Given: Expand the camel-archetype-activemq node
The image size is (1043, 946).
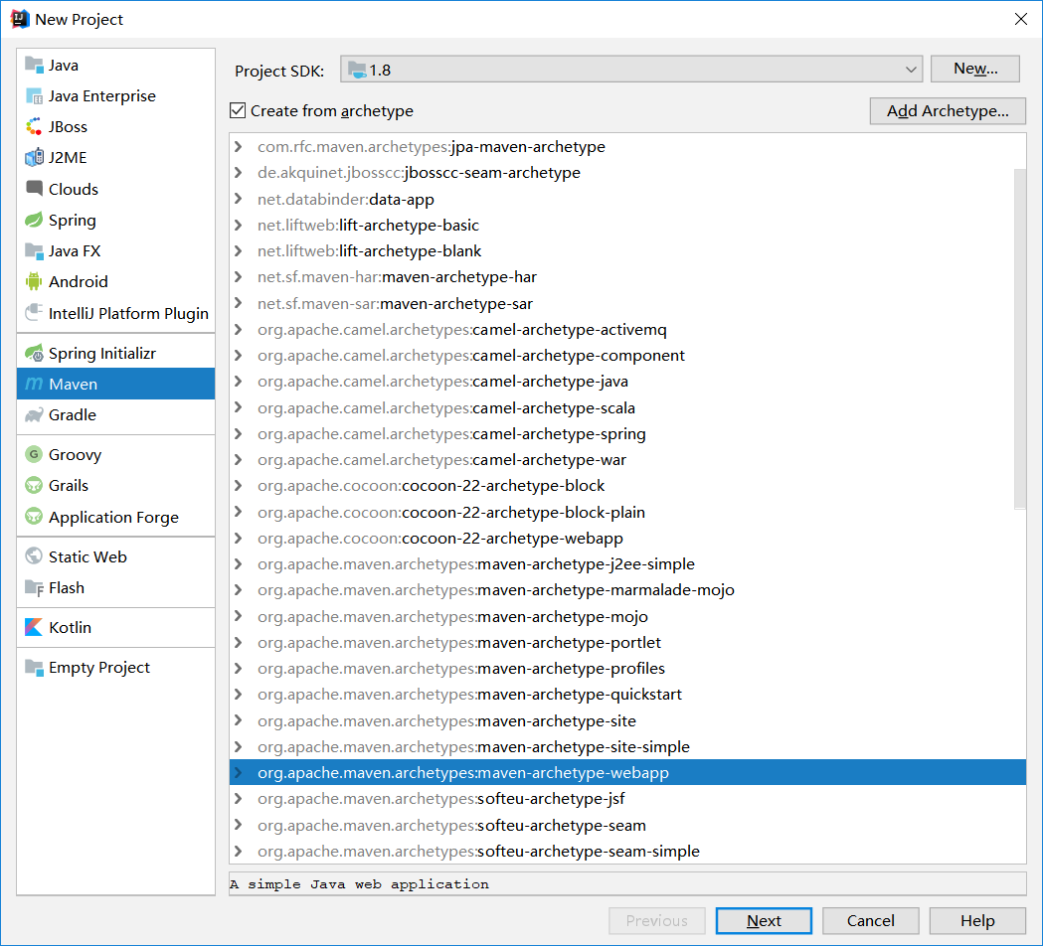Looking at the screenshot, I should 239,329.
